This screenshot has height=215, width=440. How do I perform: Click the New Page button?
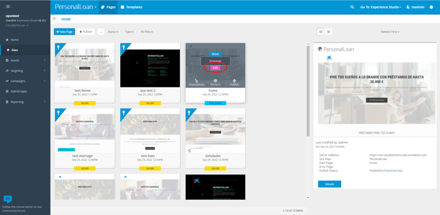pos(64,32)
